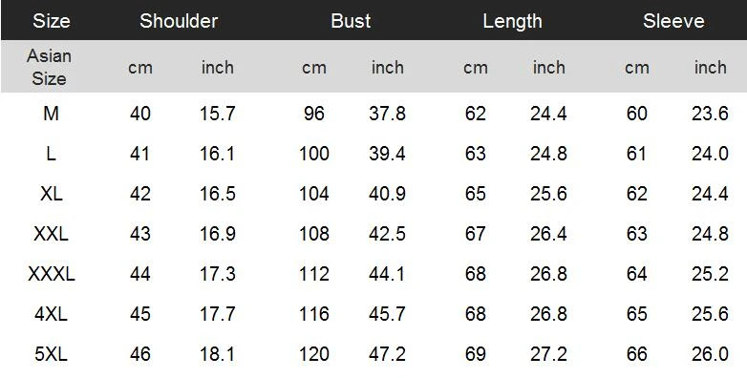Click bust value 120 cm for 5XL

(314, 354)
